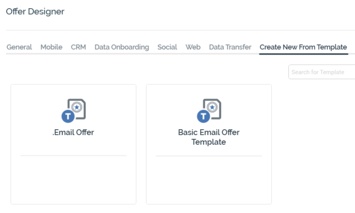The image size is (355, 213).
Task: Select the Basic Email Offer card's lower area
Action: 209,178
